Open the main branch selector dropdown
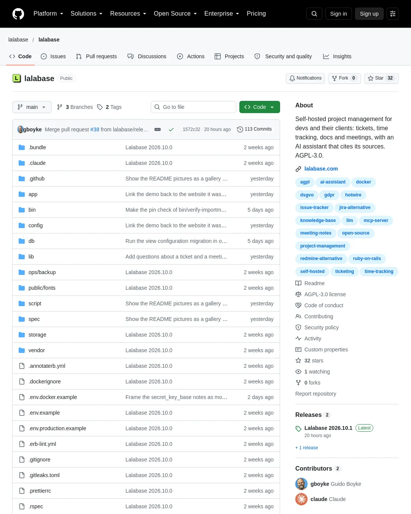This screenshot has height=514, width=411. tap(32, 107)
